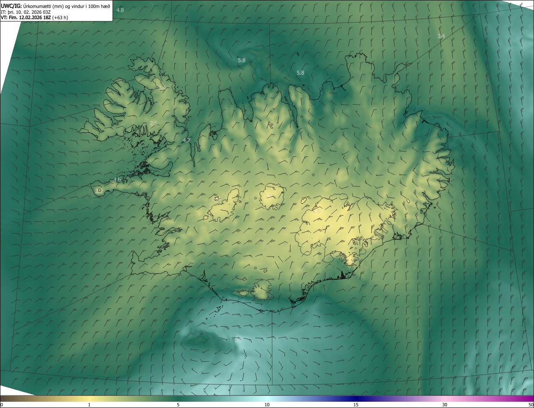Click the 2.5 value label on the map
The image size is (534, 408).
click(x=154, y=123)
